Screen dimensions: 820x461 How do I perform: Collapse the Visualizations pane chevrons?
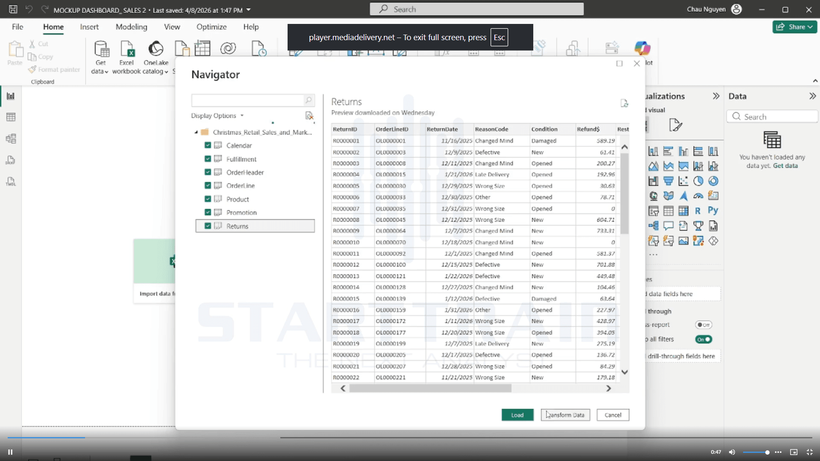coord(716,96)
